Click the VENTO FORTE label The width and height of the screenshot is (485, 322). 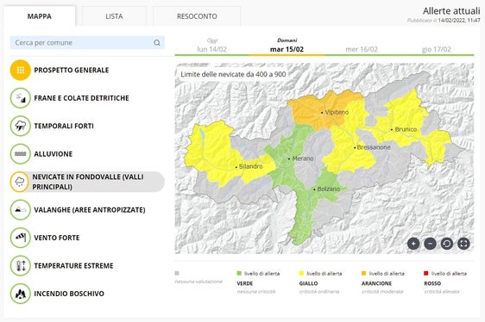[57, 238]
